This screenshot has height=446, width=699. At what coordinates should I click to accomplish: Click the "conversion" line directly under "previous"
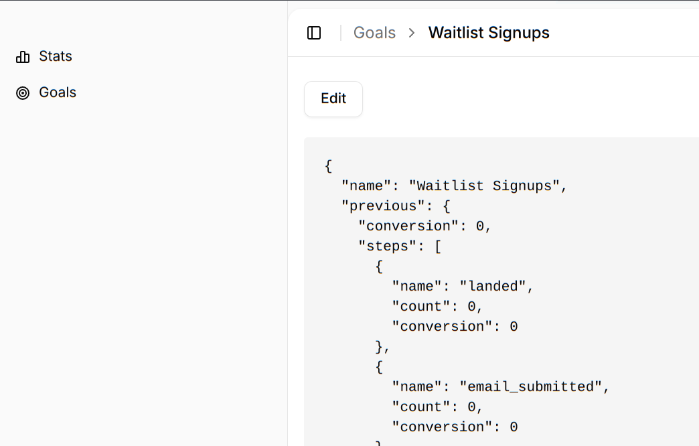click(x=424, y=226)
